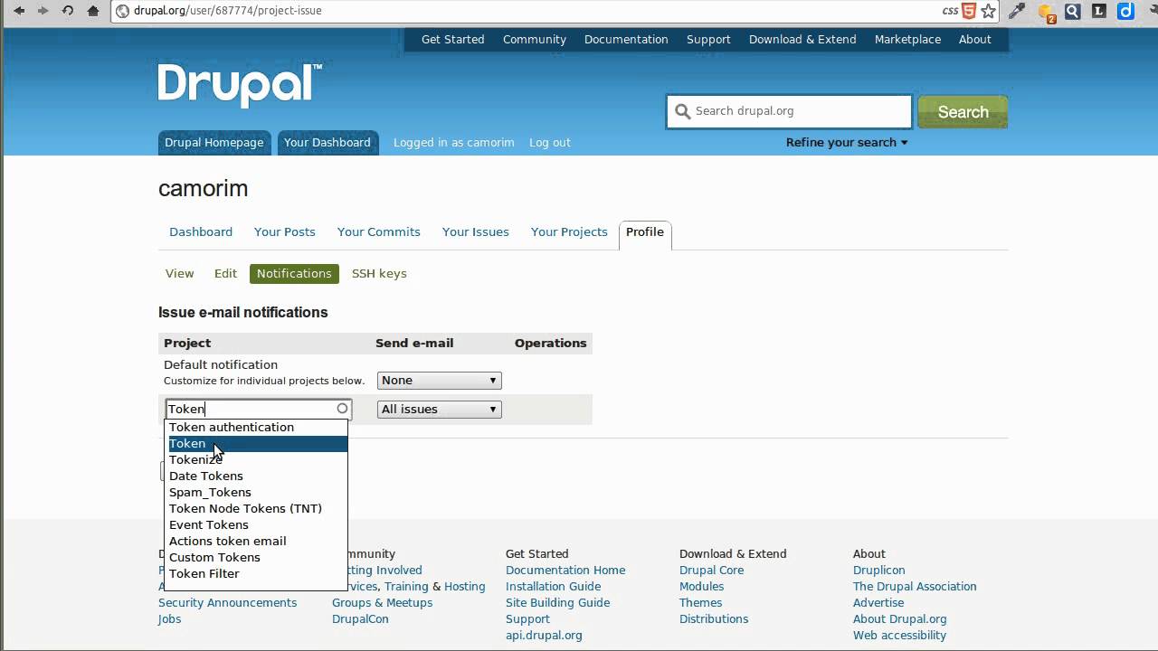
Task: Focus the Search drupal.org field
Action: [790, 111]
